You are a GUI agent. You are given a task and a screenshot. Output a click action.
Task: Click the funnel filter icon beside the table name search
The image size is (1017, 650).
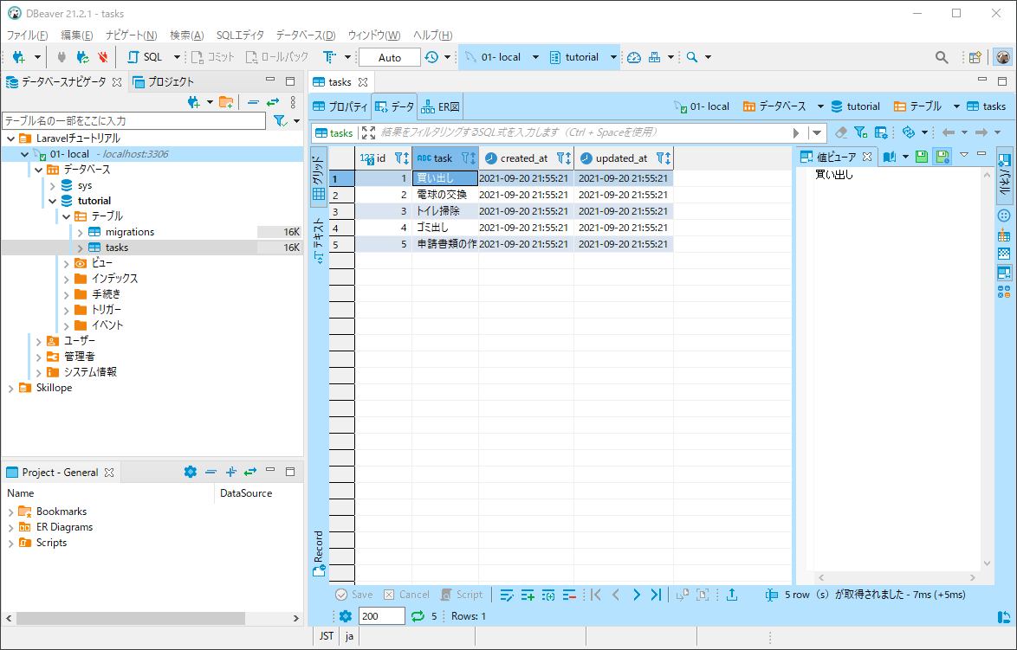coord(280,121)
